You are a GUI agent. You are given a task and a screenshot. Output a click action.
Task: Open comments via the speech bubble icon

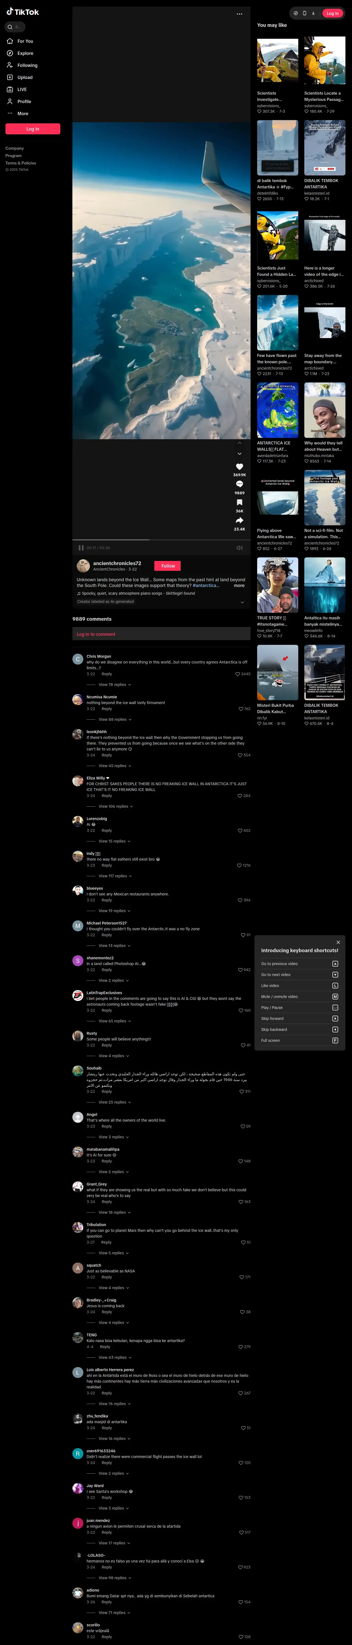[239, 484]
